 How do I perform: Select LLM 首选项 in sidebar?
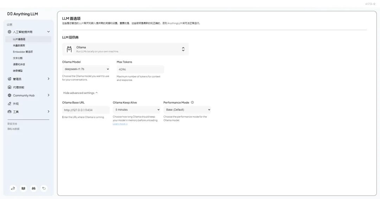point(28,39)
